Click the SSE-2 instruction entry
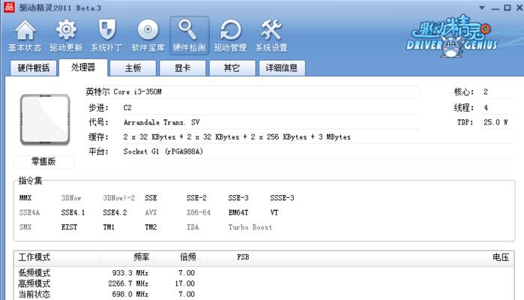The height and width of the screenshot is (300, 524). tap(196, 198)
